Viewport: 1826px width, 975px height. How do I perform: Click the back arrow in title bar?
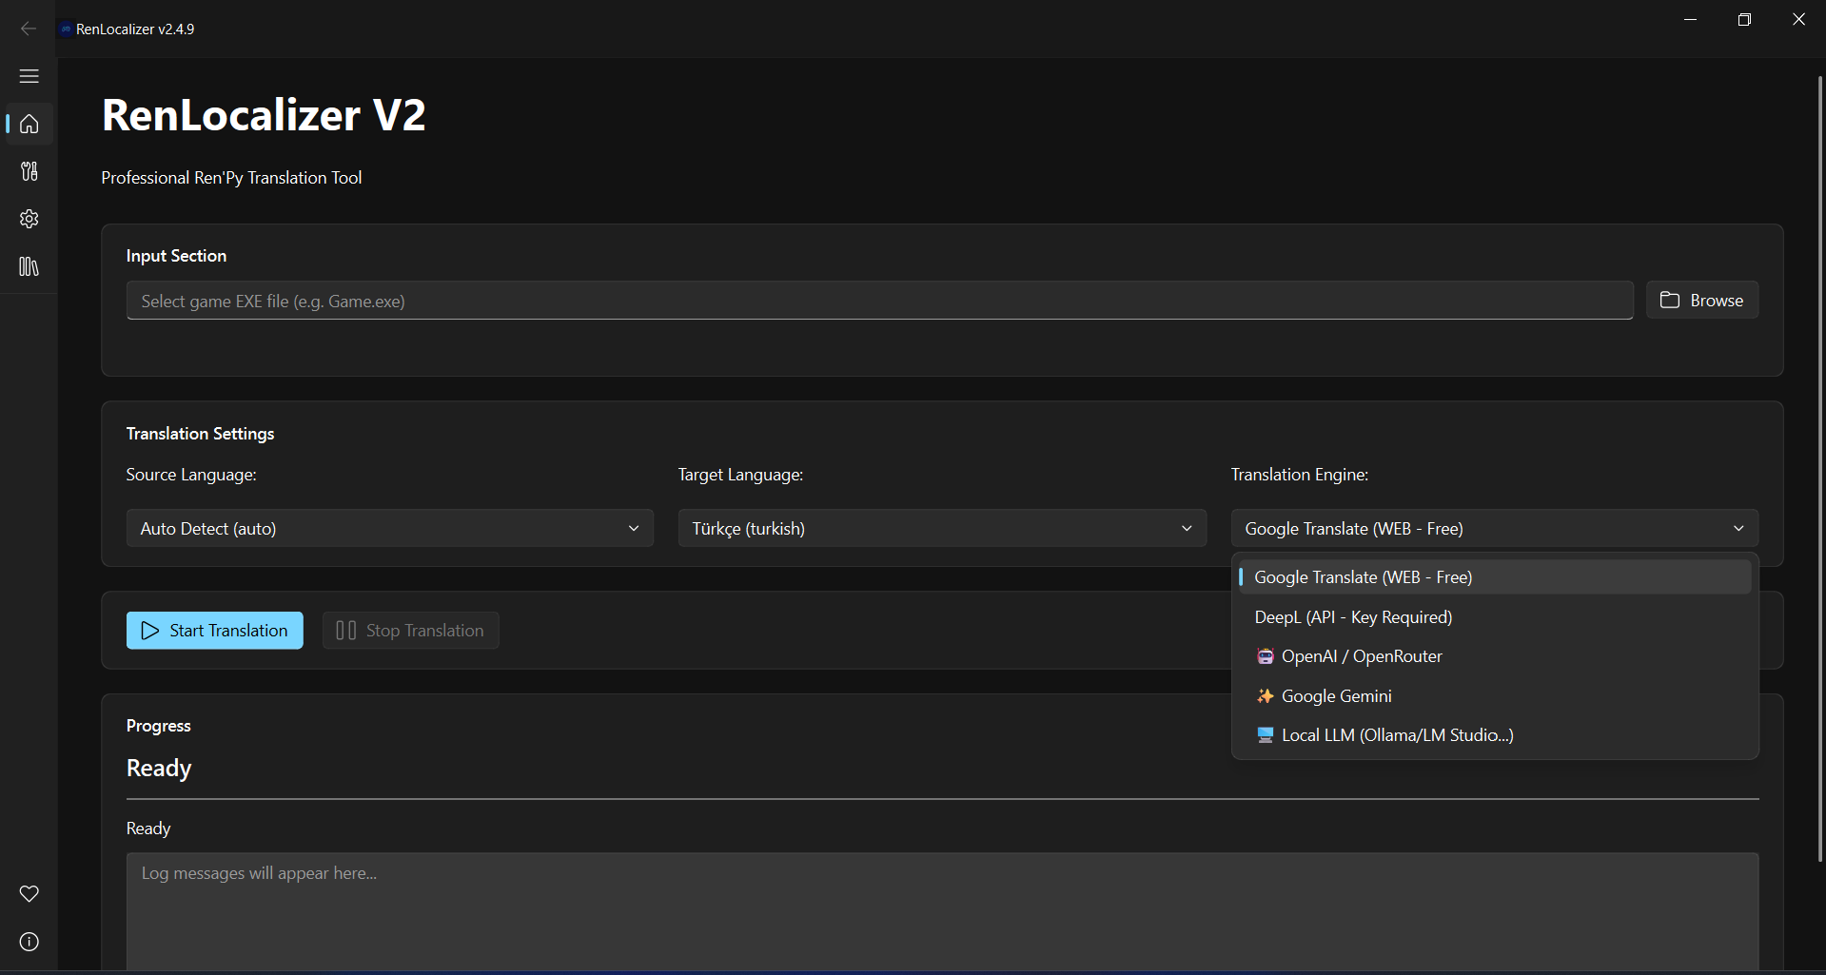(x=29, y=29)
